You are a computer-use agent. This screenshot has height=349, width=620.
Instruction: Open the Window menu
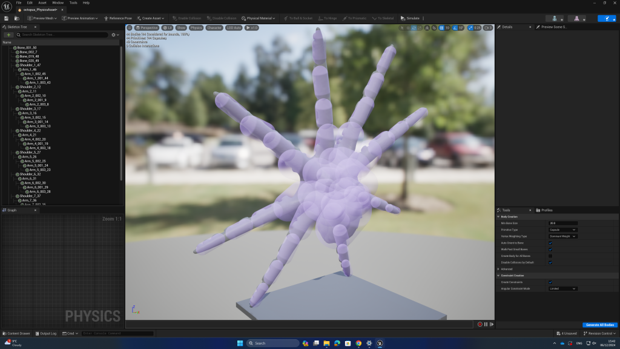58,3
